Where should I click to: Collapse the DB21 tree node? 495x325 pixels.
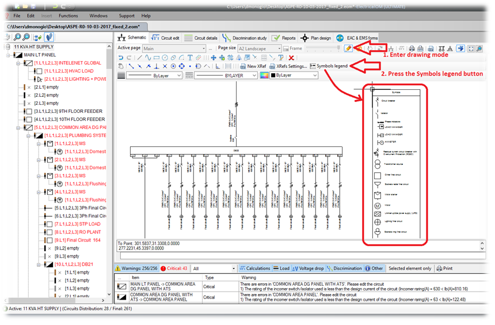tap(39, 264)
